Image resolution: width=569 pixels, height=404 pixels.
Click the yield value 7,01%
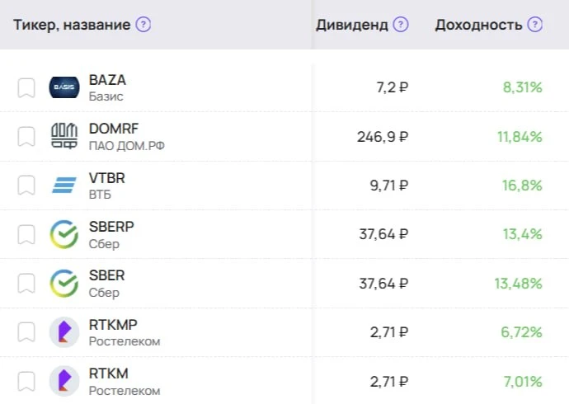click(x=523, y=381)
